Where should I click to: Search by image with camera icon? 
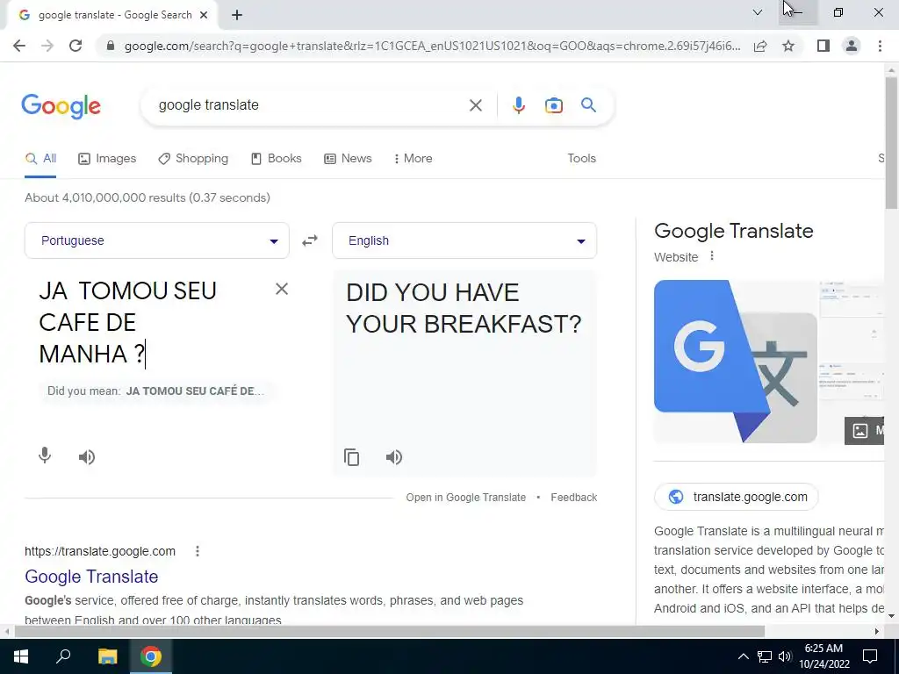click(x=553, y=105)
